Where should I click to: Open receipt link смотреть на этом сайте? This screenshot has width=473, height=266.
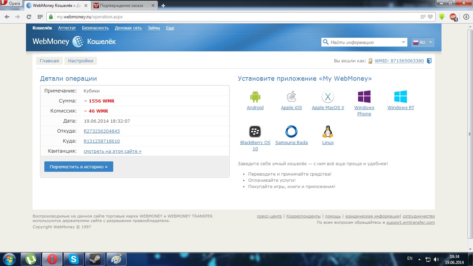(113, 151)
